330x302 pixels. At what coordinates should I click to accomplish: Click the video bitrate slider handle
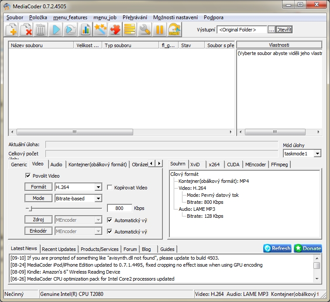click(x=30, y=208)
